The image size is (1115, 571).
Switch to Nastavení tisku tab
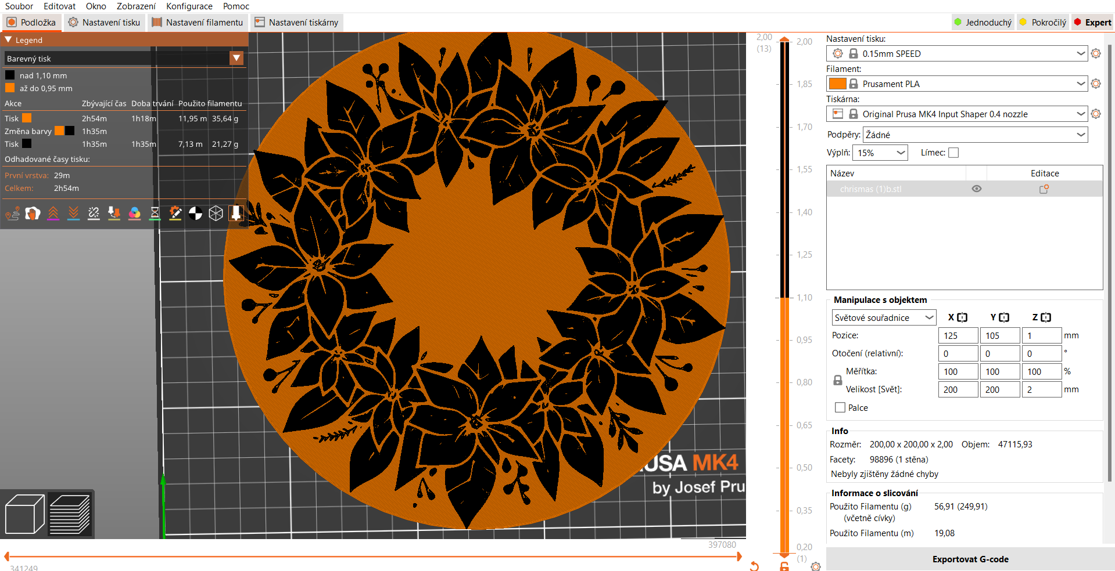104,23
